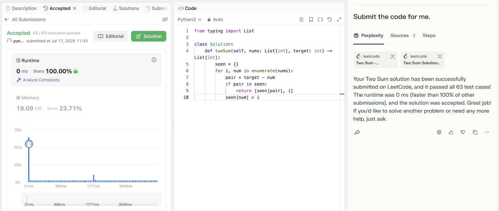This screenshot has width=499, height=211.
Task: Click the 1771ms spike bar in chart
Action: tap(94, 178)
